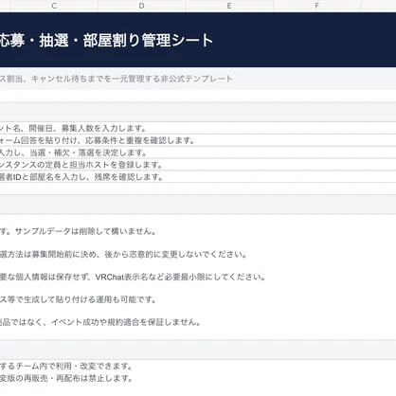Screen dimensions: 396x396
Task: Click line '再販売・再配布は禁止します。'
Action: (78, 378)
